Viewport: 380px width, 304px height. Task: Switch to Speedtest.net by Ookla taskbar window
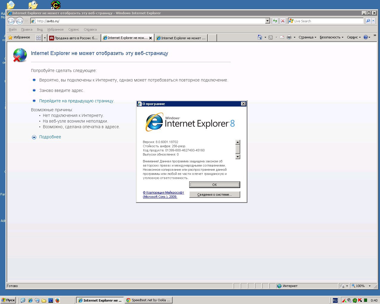point(149,300)
